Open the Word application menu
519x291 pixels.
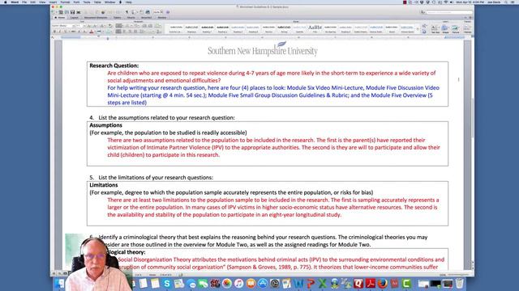[15, 2]
